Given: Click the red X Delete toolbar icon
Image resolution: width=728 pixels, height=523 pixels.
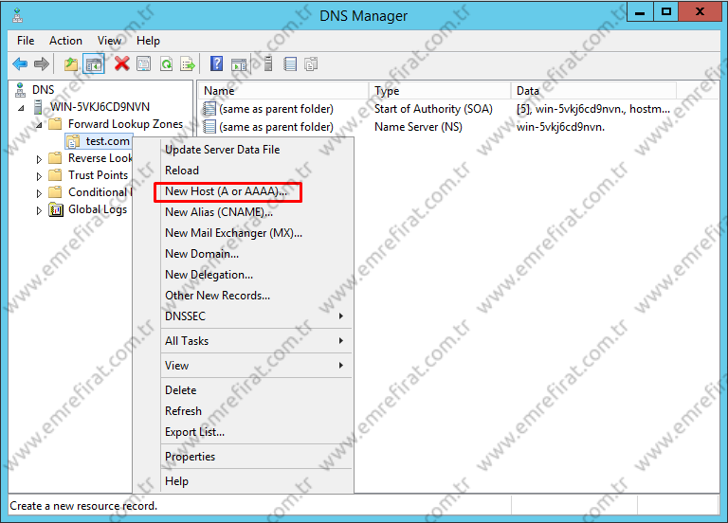Looking at the screenshot, I should click(x=121, y=64).
